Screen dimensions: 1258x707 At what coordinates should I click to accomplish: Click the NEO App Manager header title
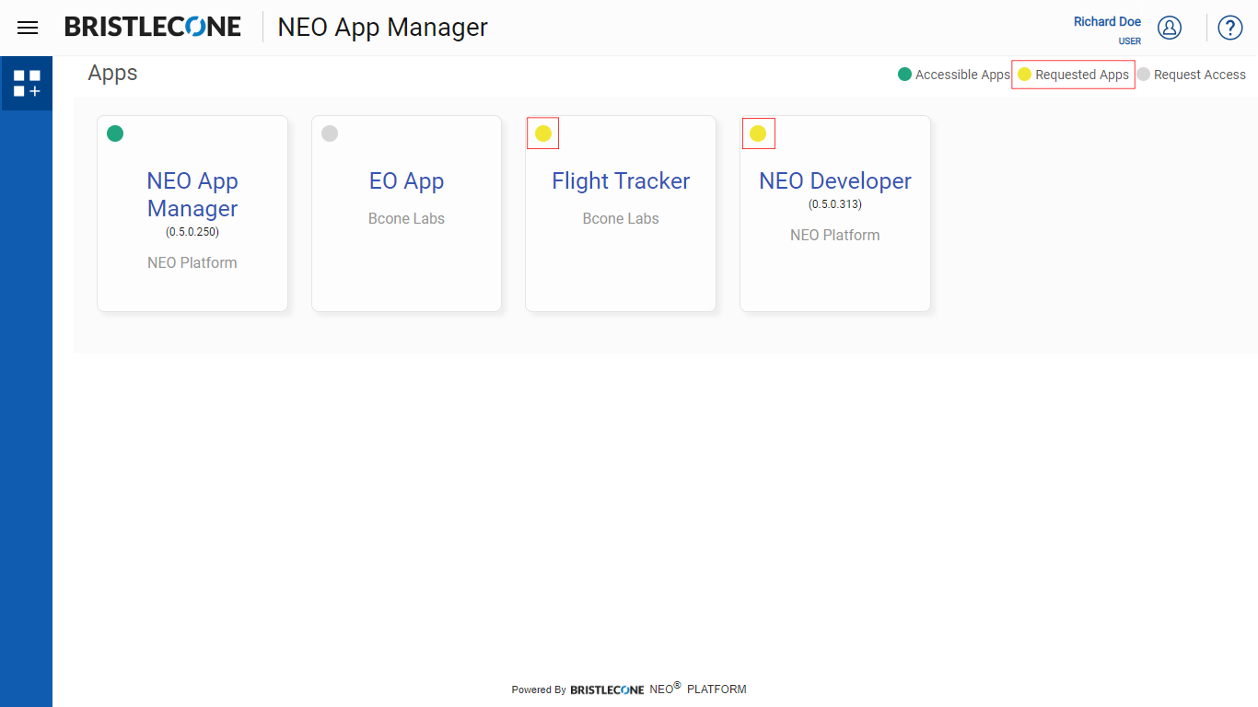(383, 28)
